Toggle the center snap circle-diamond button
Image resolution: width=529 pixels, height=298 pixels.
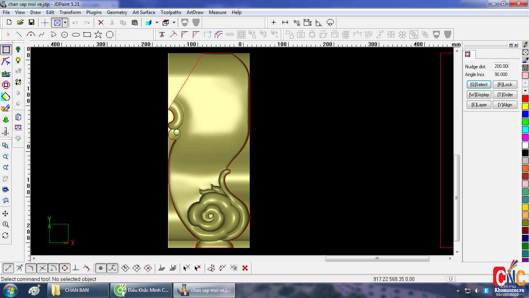pyautogui.click(x=65, y=268)
